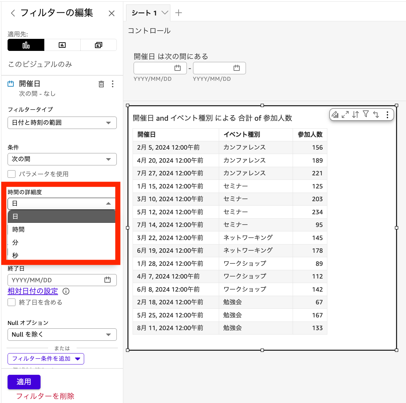The height and width of the screenshot is (403, 406).
Task: Open the calendar picker in the 終了日 field
Action: [108, 280]
